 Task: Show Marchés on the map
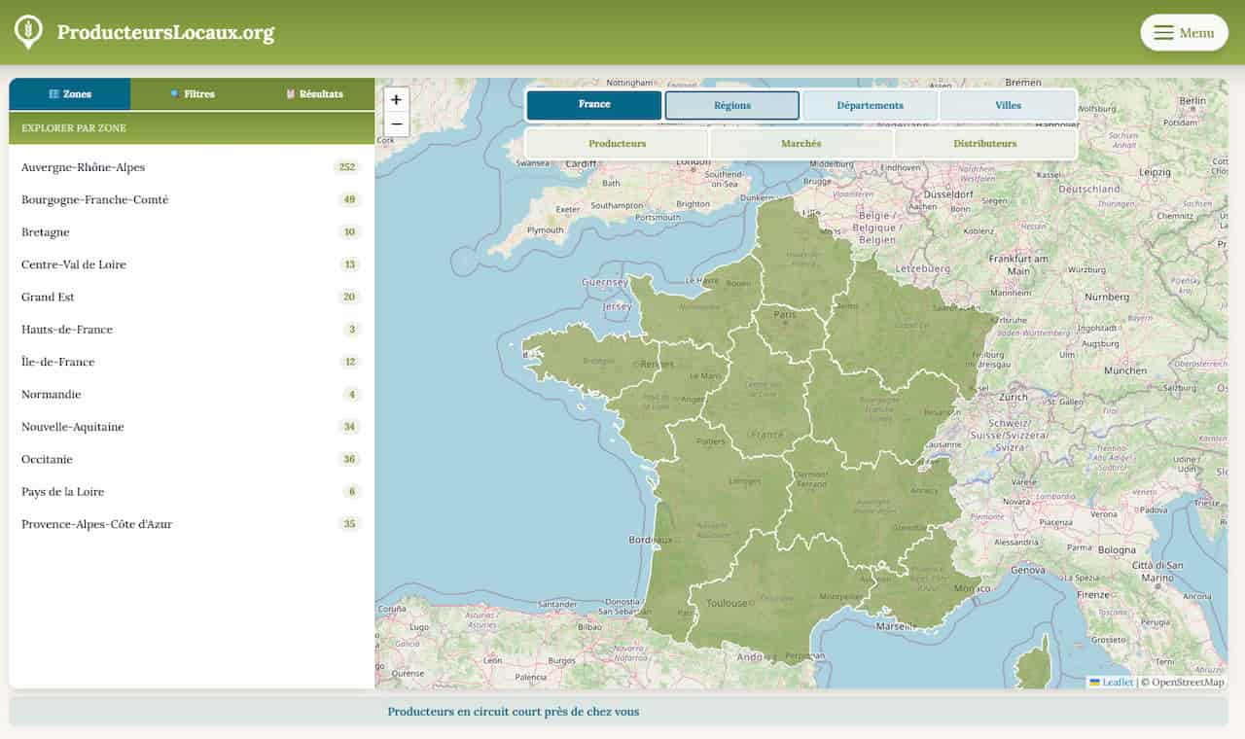pyautogui.click(x=801, y=143)
